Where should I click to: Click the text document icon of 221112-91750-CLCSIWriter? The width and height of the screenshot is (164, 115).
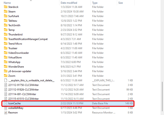[6, 85]
